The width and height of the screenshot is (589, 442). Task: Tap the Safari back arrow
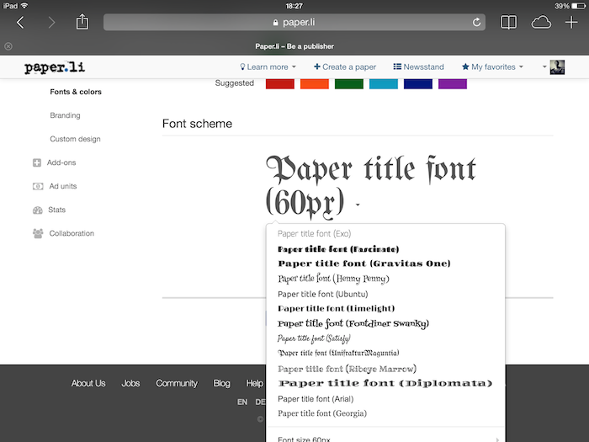tap(20, 23)
